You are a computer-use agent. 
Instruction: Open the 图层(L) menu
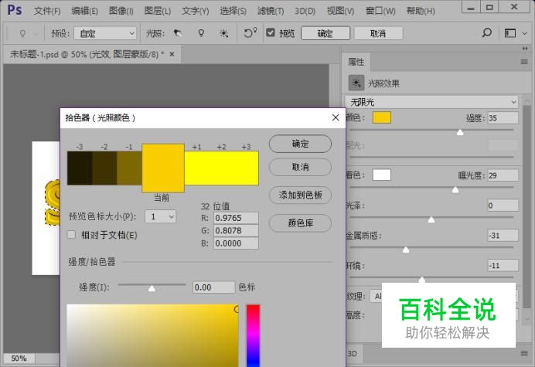(x=157, y=11)
